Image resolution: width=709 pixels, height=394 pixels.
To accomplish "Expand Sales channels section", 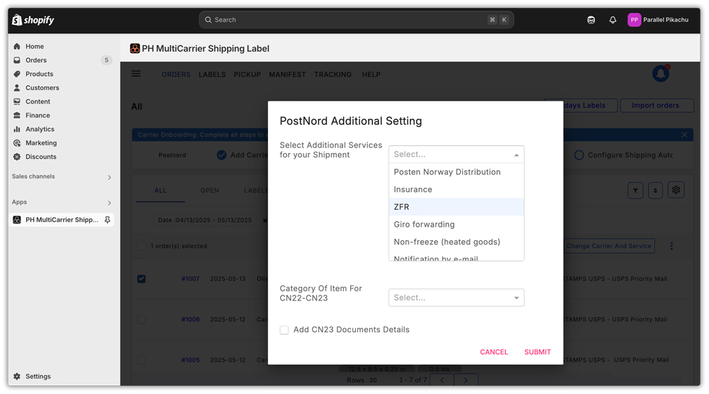I will 109,177.
